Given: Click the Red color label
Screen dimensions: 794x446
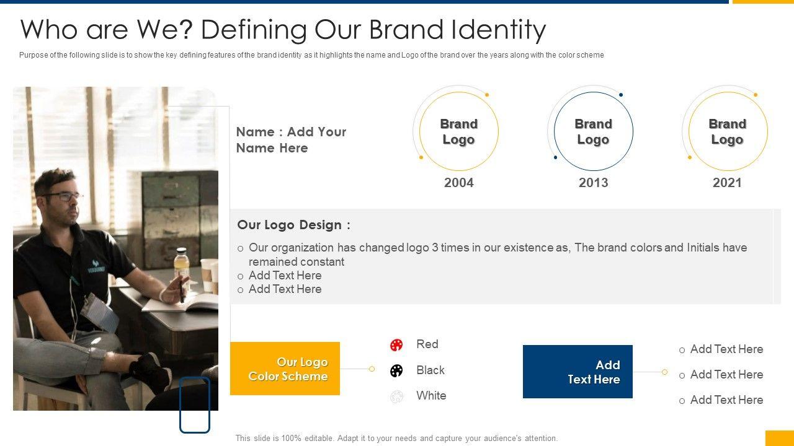Looking at the screenshot, I should (427, 344).
